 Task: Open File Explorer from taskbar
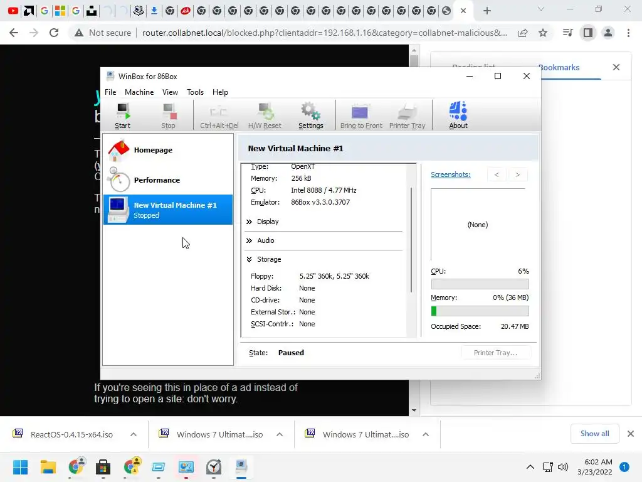click(x=48, y=467)
